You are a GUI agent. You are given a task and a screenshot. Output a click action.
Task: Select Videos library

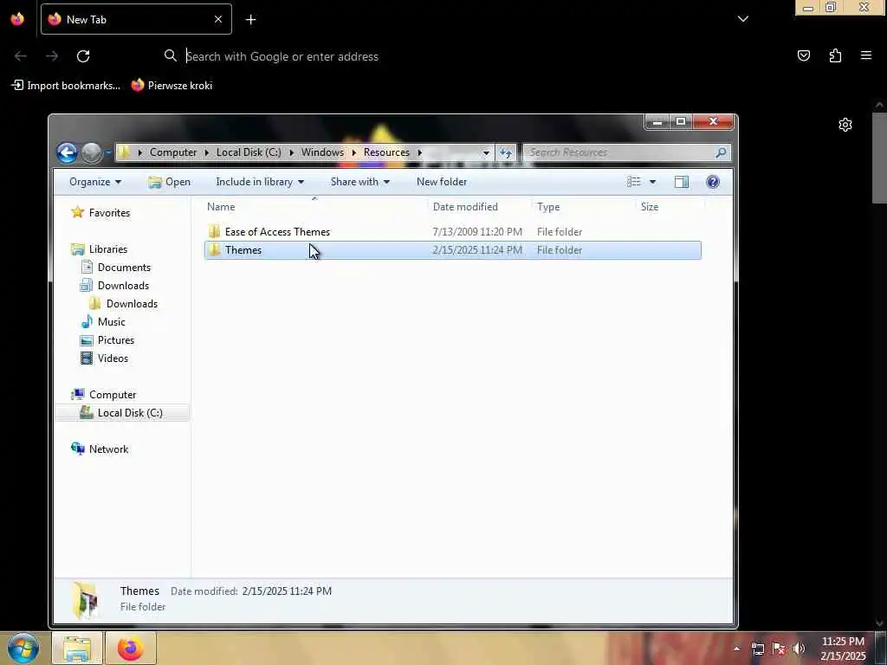(113, 358)
